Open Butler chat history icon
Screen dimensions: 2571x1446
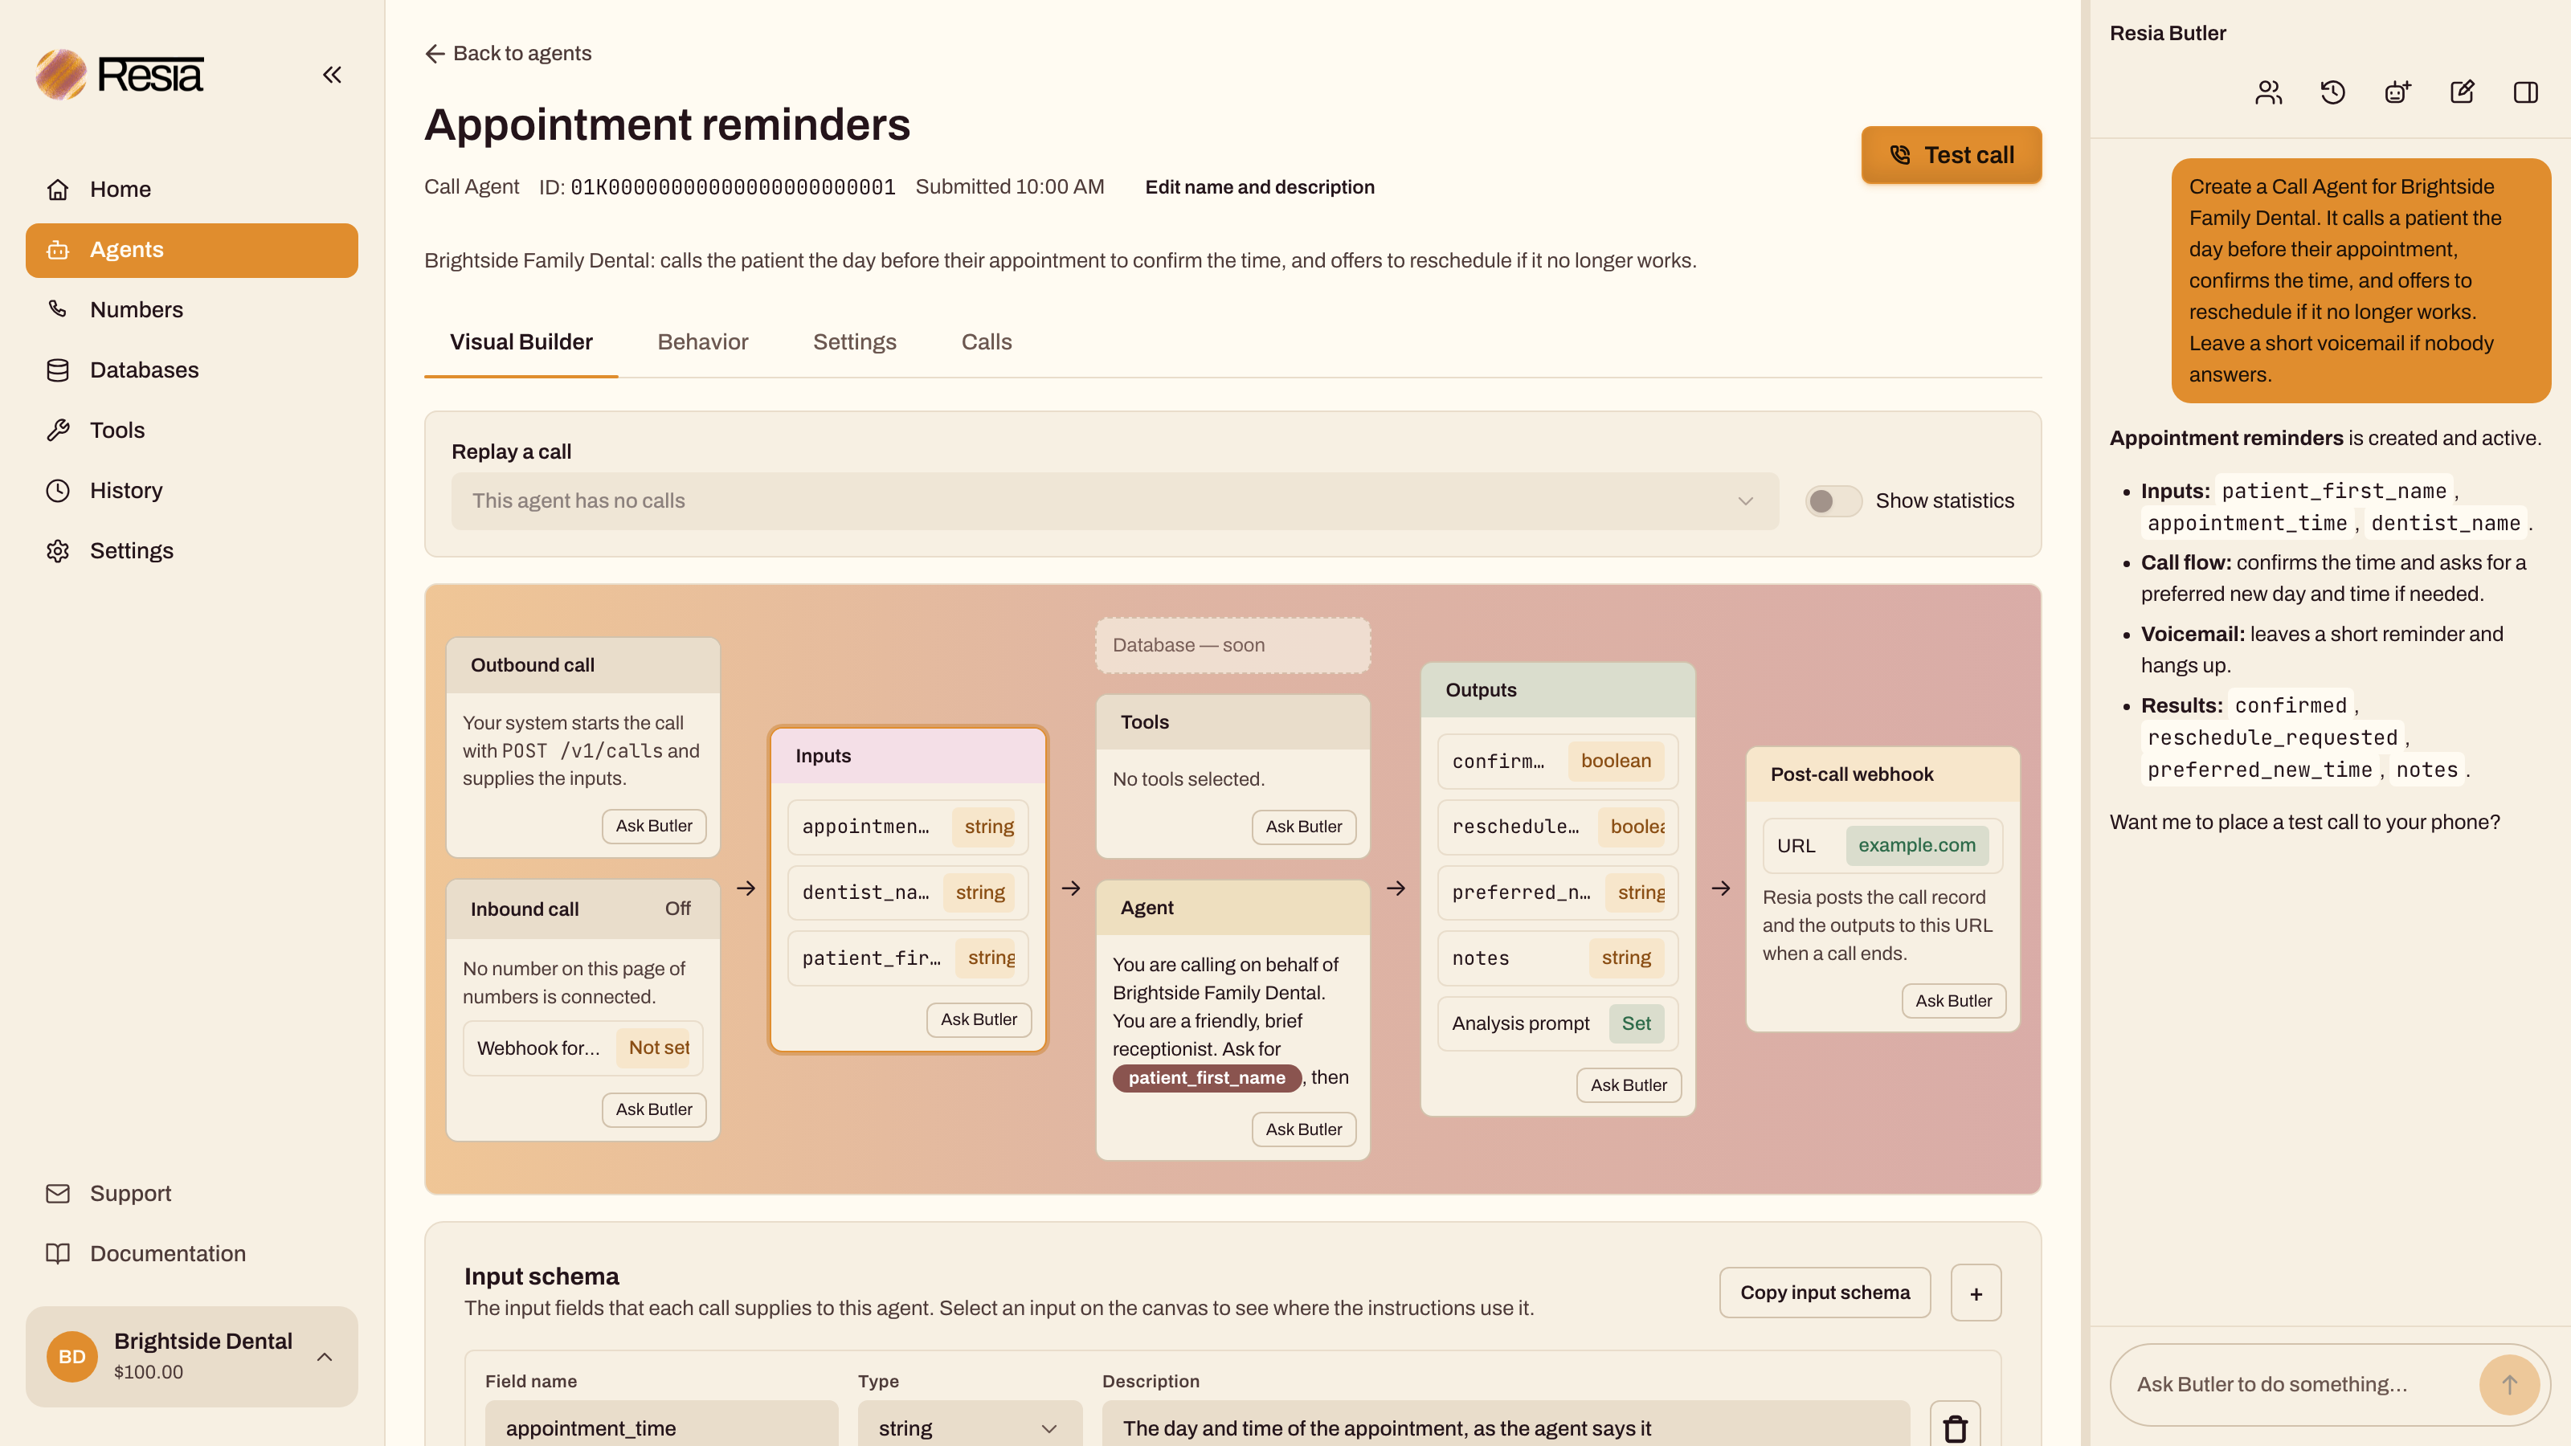2332,93
